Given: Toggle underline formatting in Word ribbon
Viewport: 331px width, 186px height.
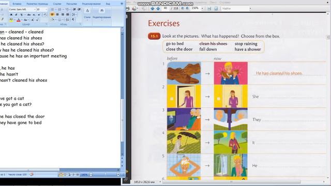Looking at the screenshot, I should point(21,14).
